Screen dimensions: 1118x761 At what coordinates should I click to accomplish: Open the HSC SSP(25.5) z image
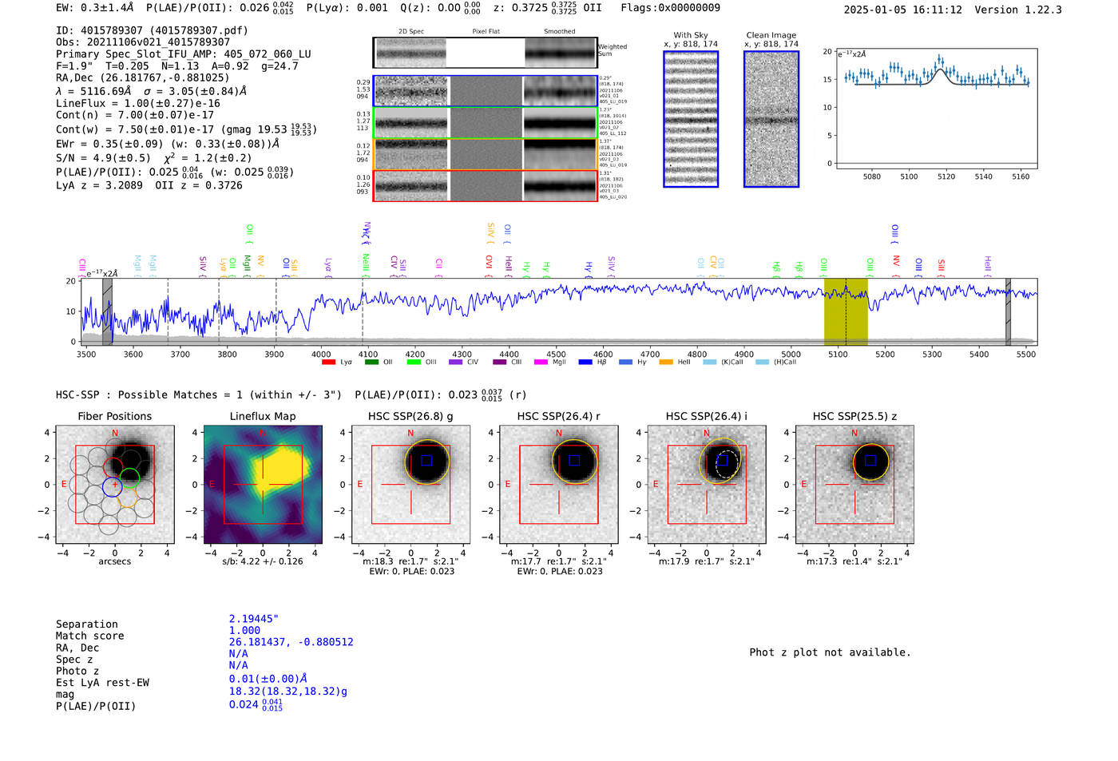854,485
